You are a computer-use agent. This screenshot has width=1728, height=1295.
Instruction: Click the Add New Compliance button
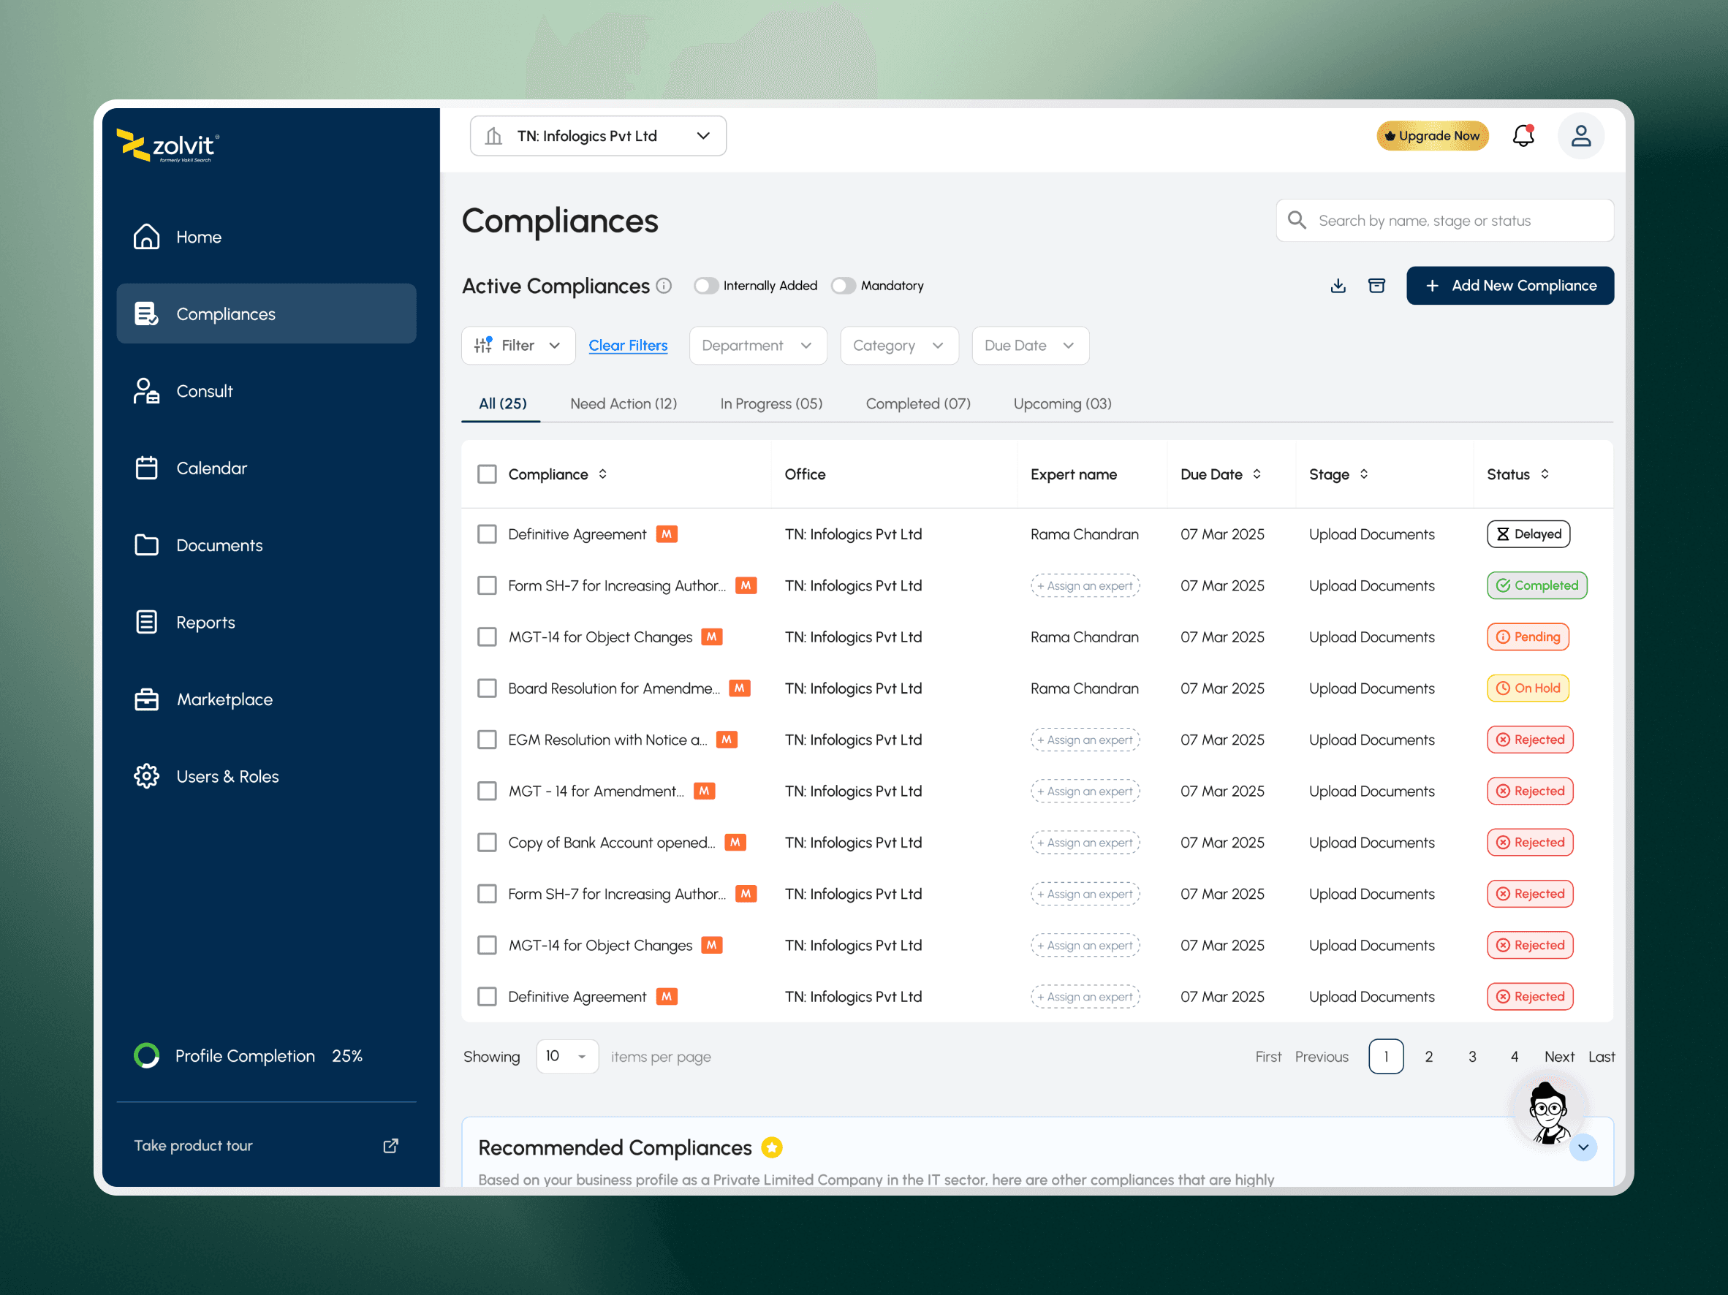[x=1509, y=286]
